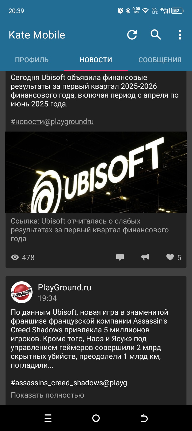Tap the Android recent apps menu button
This screenshot has width=192, height=431.
click(48, 418)
